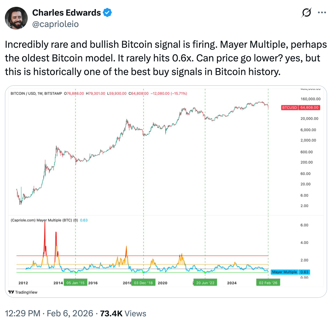This screenshot has width=336, height=324.
Task: Click the blue Mayer Multiple 0.63 label
Action: [x=290, y=272]
